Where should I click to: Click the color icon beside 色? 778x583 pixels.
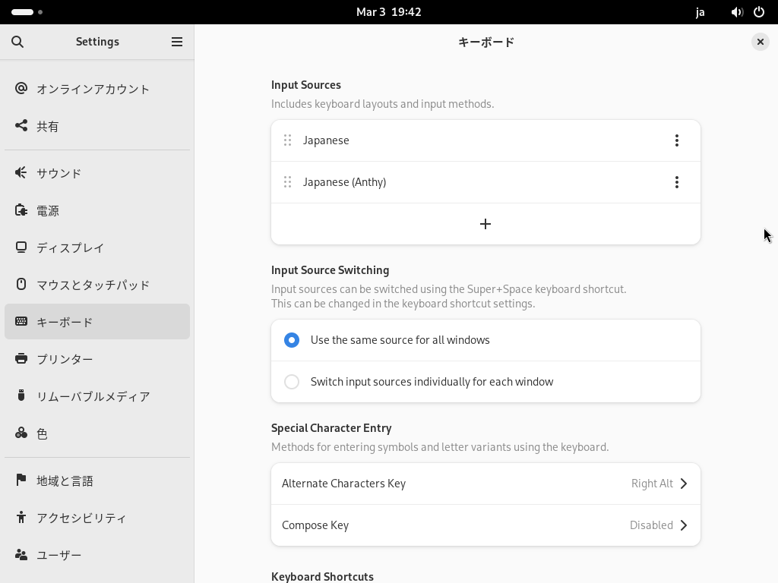tap(21, 433)
